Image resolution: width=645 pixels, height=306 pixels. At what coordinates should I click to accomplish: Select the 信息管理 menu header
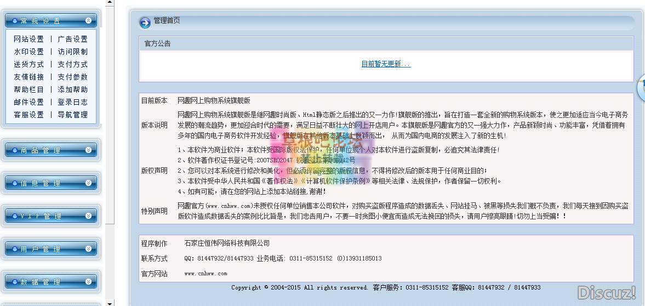coord(51,183)
